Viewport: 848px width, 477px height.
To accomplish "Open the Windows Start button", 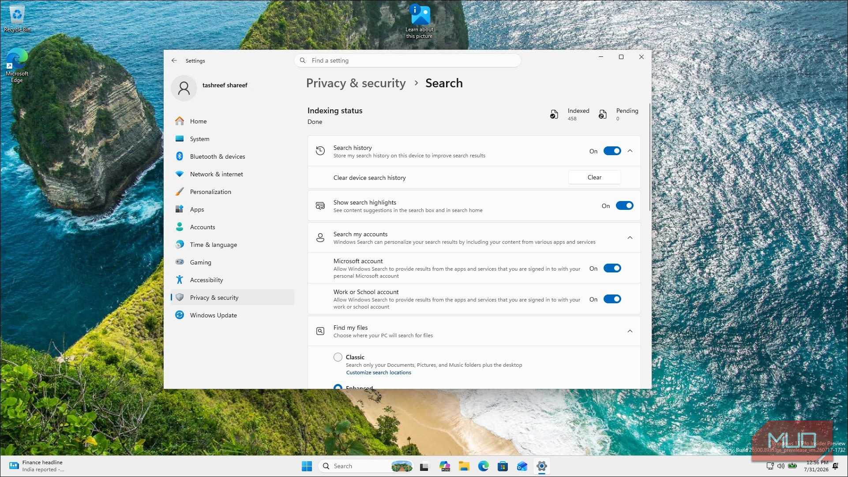I will (307, 466).
